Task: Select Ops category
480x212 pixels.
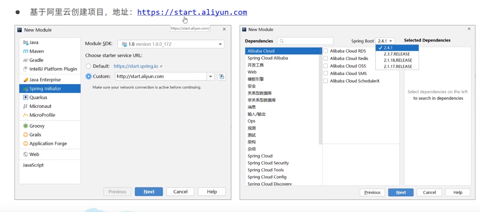Action: [x=282, y=121]
